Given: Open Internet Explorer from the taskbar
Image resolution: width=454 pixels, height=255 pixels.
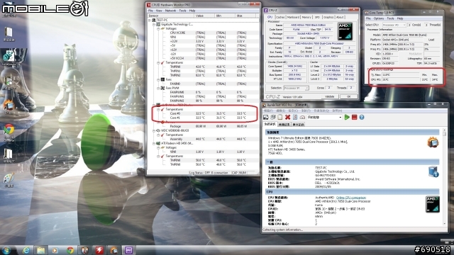Looking at the screenshot, I should [26, 250].
